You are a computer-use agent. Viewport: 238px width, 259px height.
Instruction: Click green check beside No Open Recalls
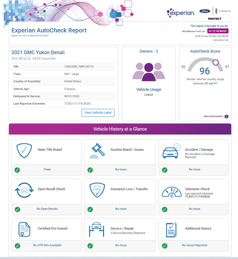click(17, 209)
